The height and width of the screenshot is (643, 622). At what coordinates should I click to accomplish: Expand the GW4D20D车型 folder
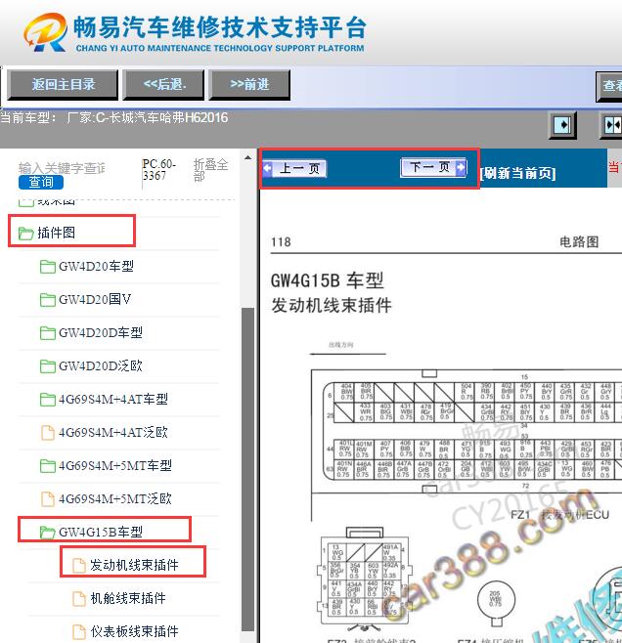101,332
